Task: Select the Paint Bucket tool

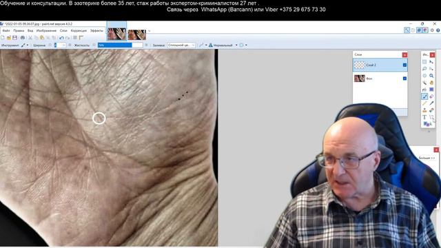Action: tap(424, 90)
